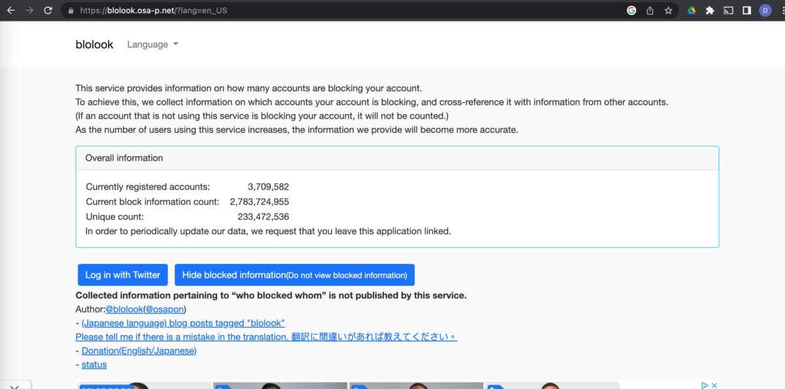This screenshot has width=785, height=389.
Task: Click the blolook site title
Action: tap(94, 44)
